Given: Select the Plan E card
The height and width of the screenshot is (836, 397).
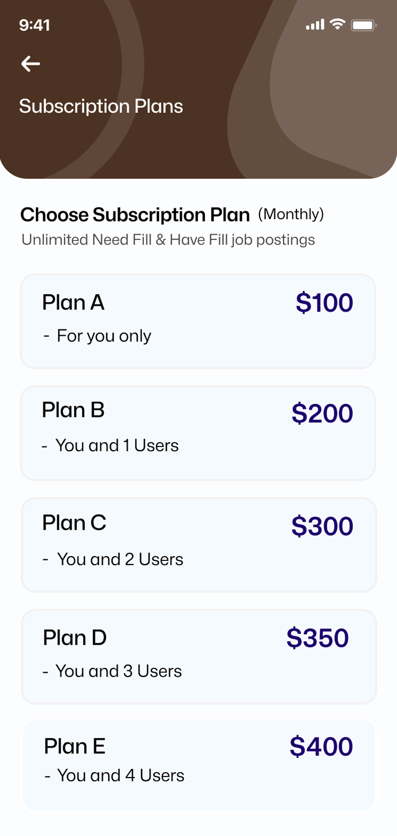Looking at the screenshot, I should (x=198, y=764).
